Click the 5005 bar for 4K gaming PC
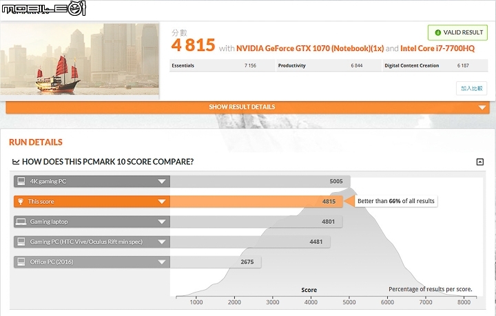Screen dimensions: 496x316 (260, 181)
